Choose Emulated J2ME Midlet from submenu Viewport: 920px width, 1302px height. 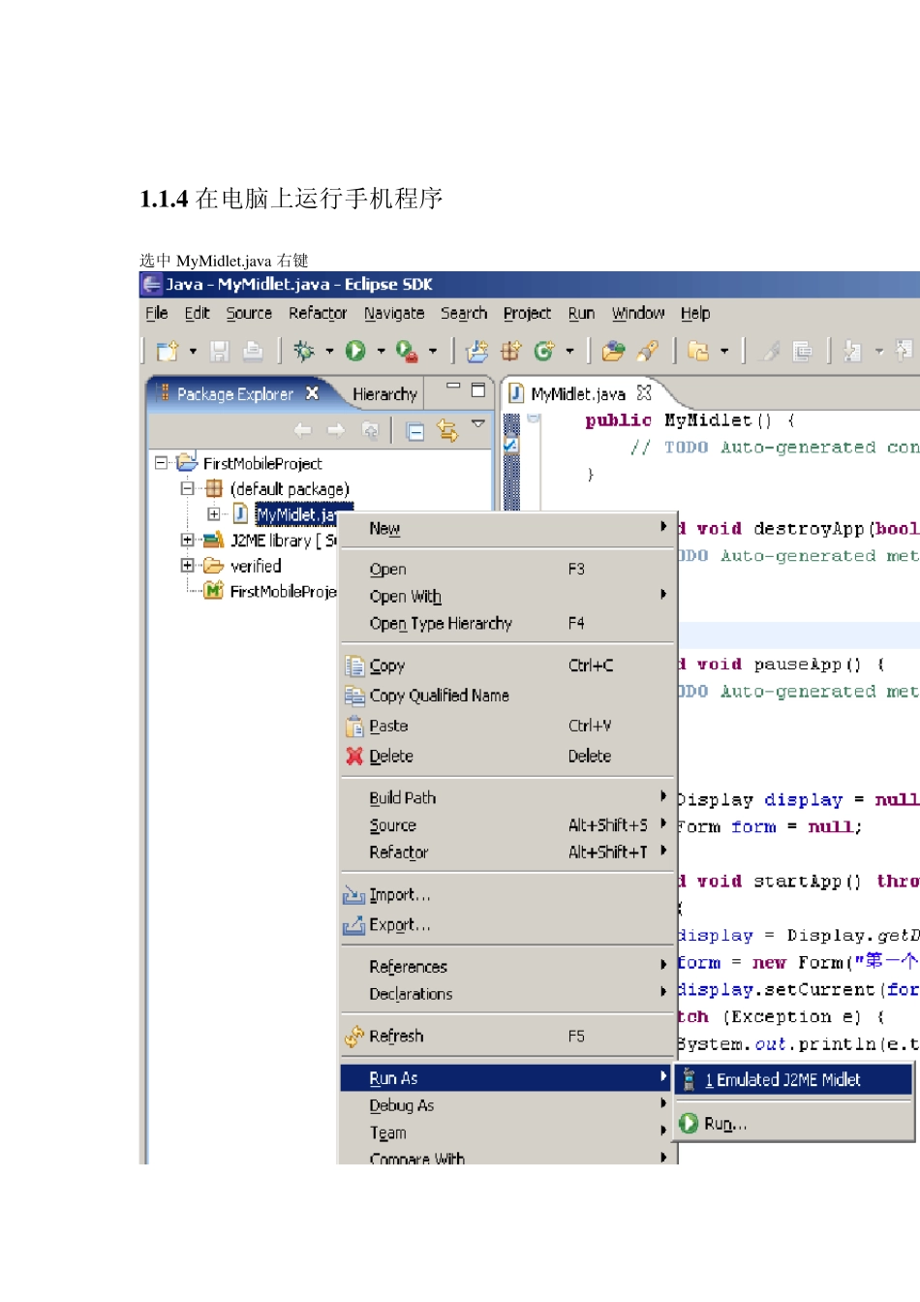(782, 1079)
